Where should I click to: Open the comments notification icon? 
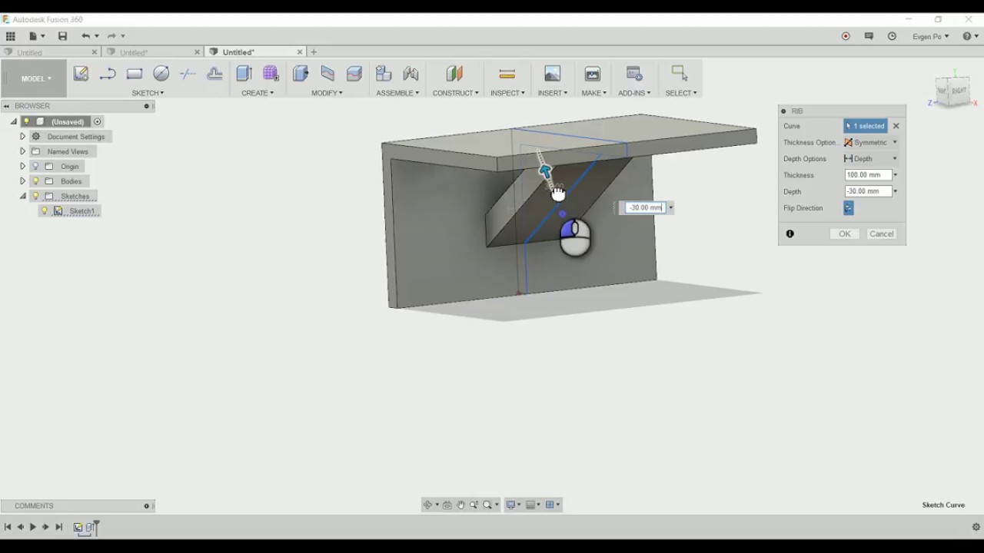pos(869,36)
